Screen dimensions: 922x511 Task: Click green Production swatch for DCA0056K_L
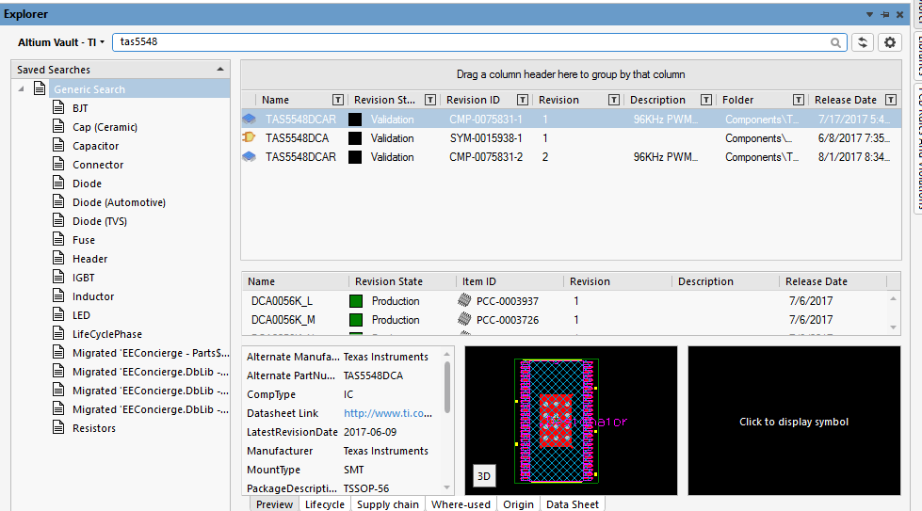click(356, 301)
